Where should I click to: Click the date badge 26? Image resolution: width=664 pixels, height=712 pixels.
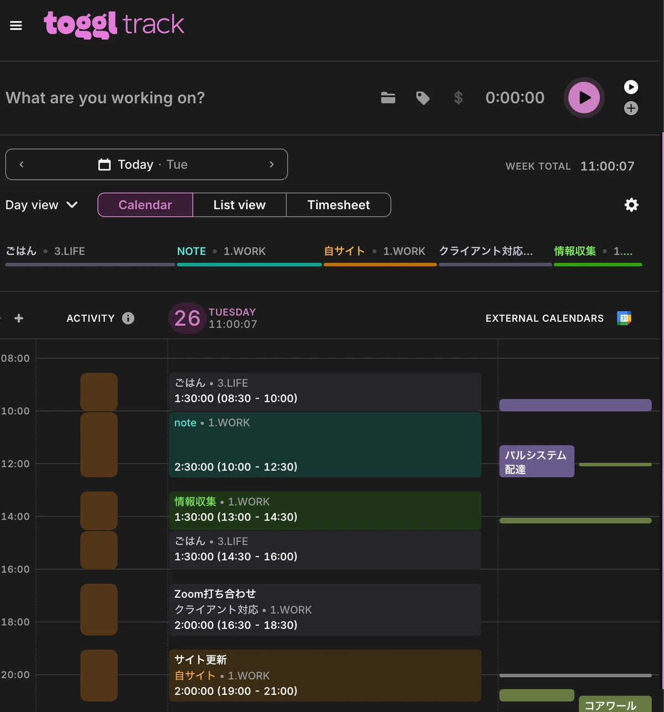tap(187, 318)
